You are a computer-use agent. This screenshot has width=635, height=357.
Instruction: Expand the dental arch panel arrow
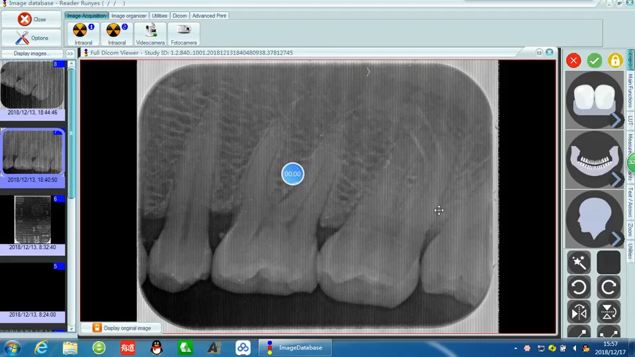click(616, 179)
